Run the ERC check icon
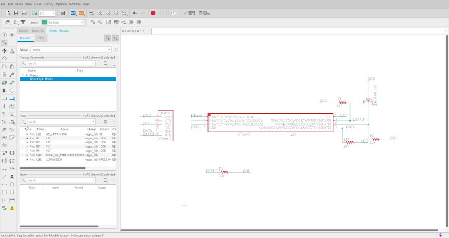Screen dimensions: 449x238 pos(5,208)
